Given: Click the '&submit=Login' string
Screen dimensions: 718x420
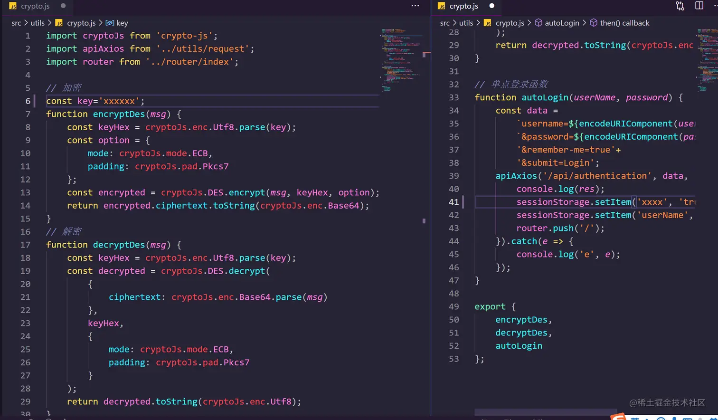Looking at the screenshot, I should (x=556, y=162).
